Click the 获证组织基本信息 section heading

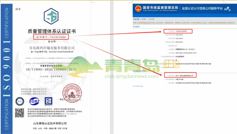tap(139, 71)
